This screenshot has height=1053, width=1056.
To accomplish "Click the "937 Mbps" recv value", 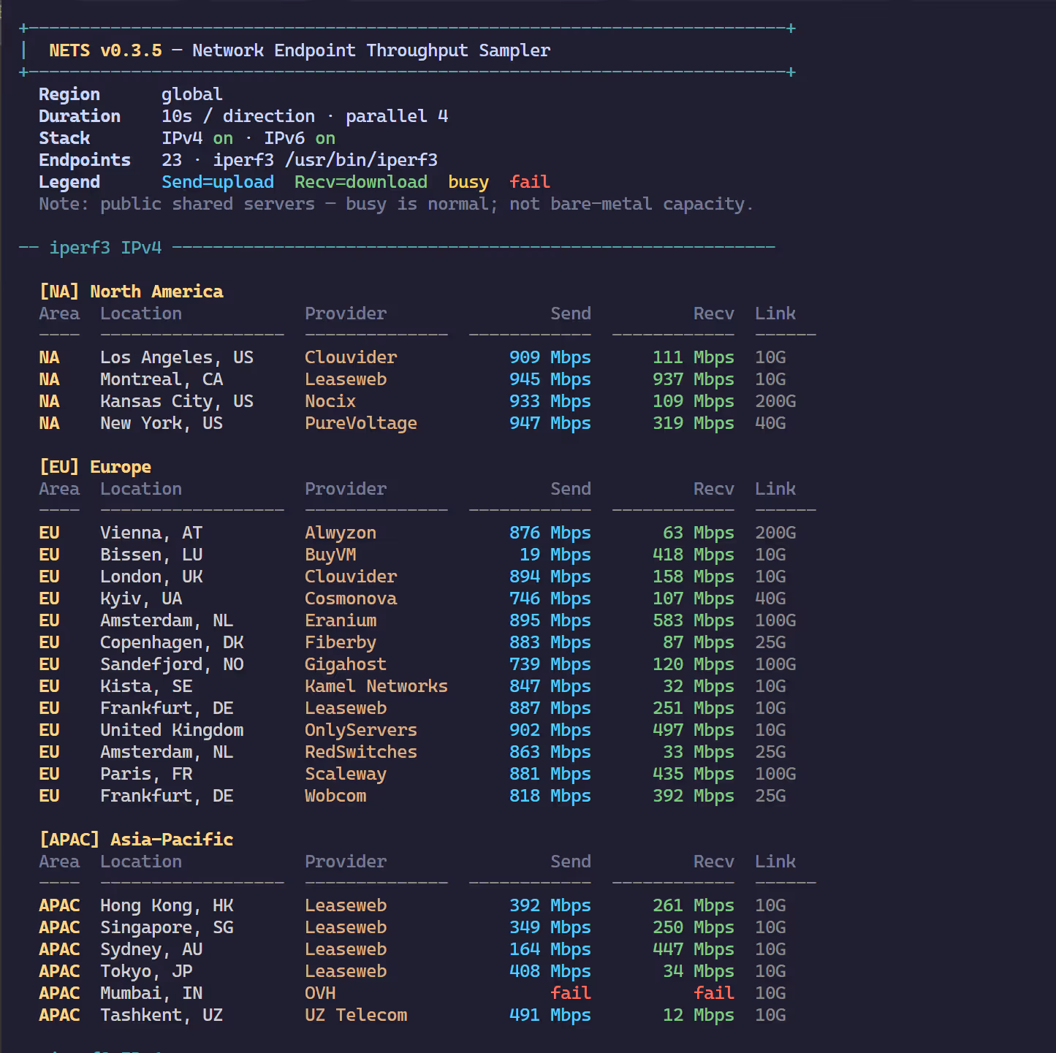I will [694, 379].
